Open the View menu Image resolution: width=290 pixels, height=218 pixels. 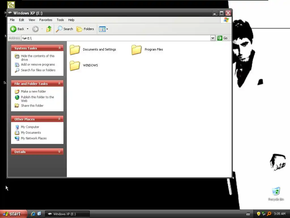pyautogui.click(x=32, y=20)
